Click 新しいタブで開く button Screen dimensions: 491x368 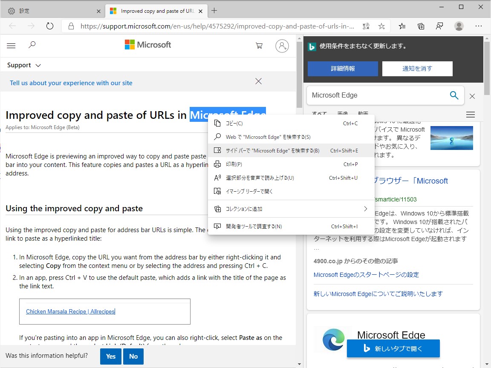click(x=393, y=348)
